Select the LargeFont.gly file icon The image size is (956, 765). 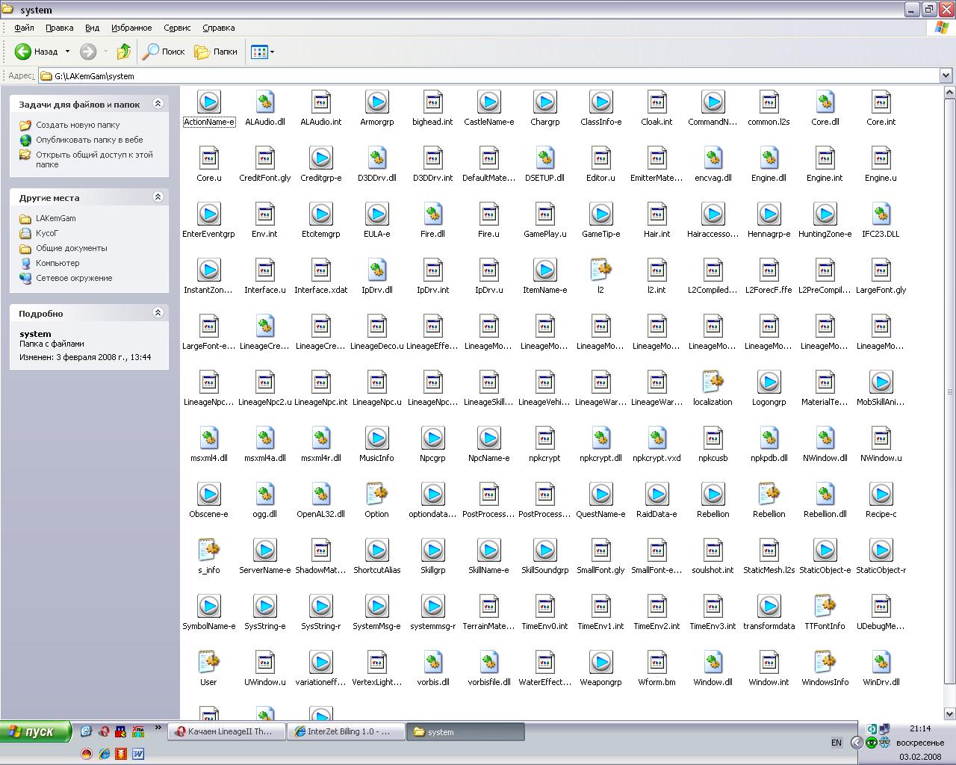pos(881,270)
